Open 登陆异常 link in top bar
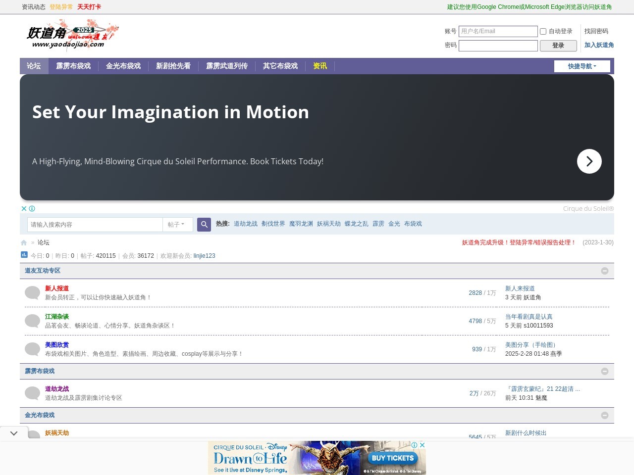The image size is (634, 475). 61,7
